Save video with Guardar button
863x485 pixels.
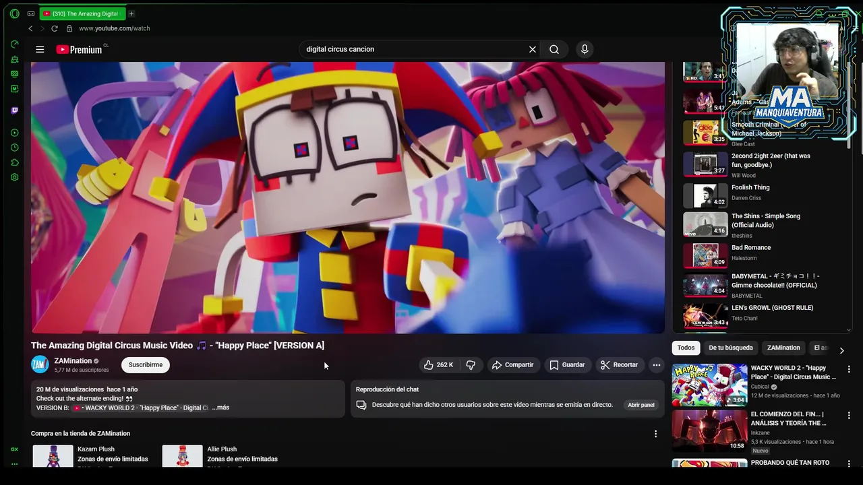click(x=567, y=365)
